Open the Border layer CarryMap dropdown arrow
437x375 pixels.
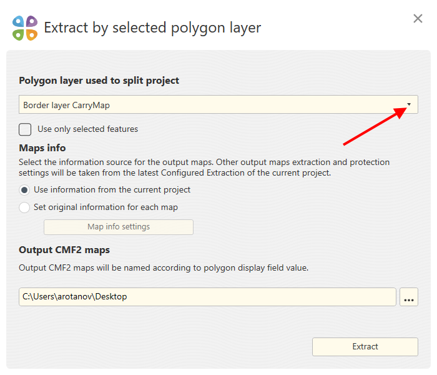click(408, 104)
